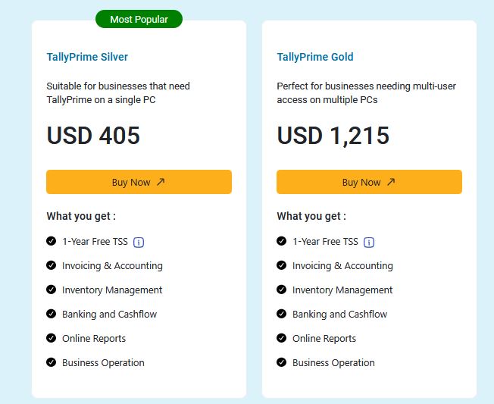Click the arrow icon on Silver's Buy Now button
This screenshot has height=404, width=494.
161,182
